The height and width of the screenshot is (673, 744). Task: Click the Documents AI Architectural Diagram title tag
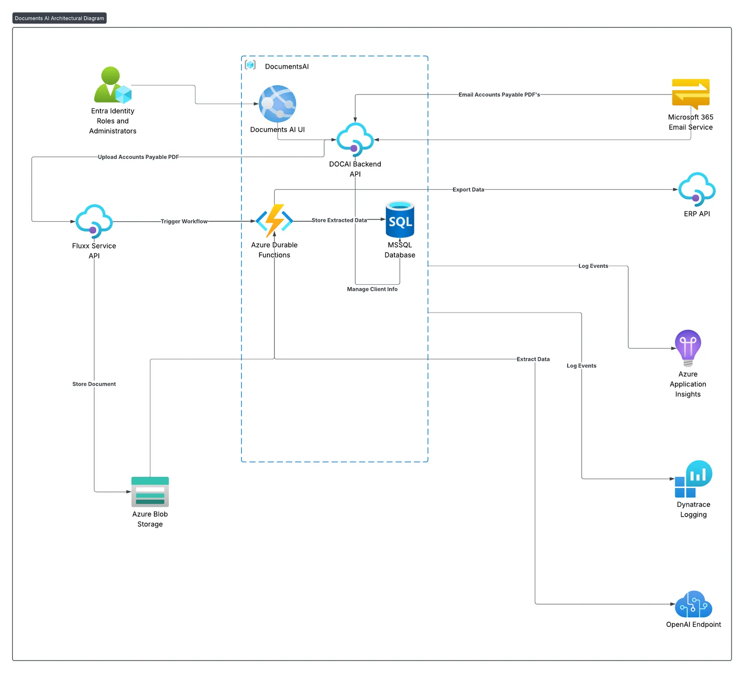[60, 18]
